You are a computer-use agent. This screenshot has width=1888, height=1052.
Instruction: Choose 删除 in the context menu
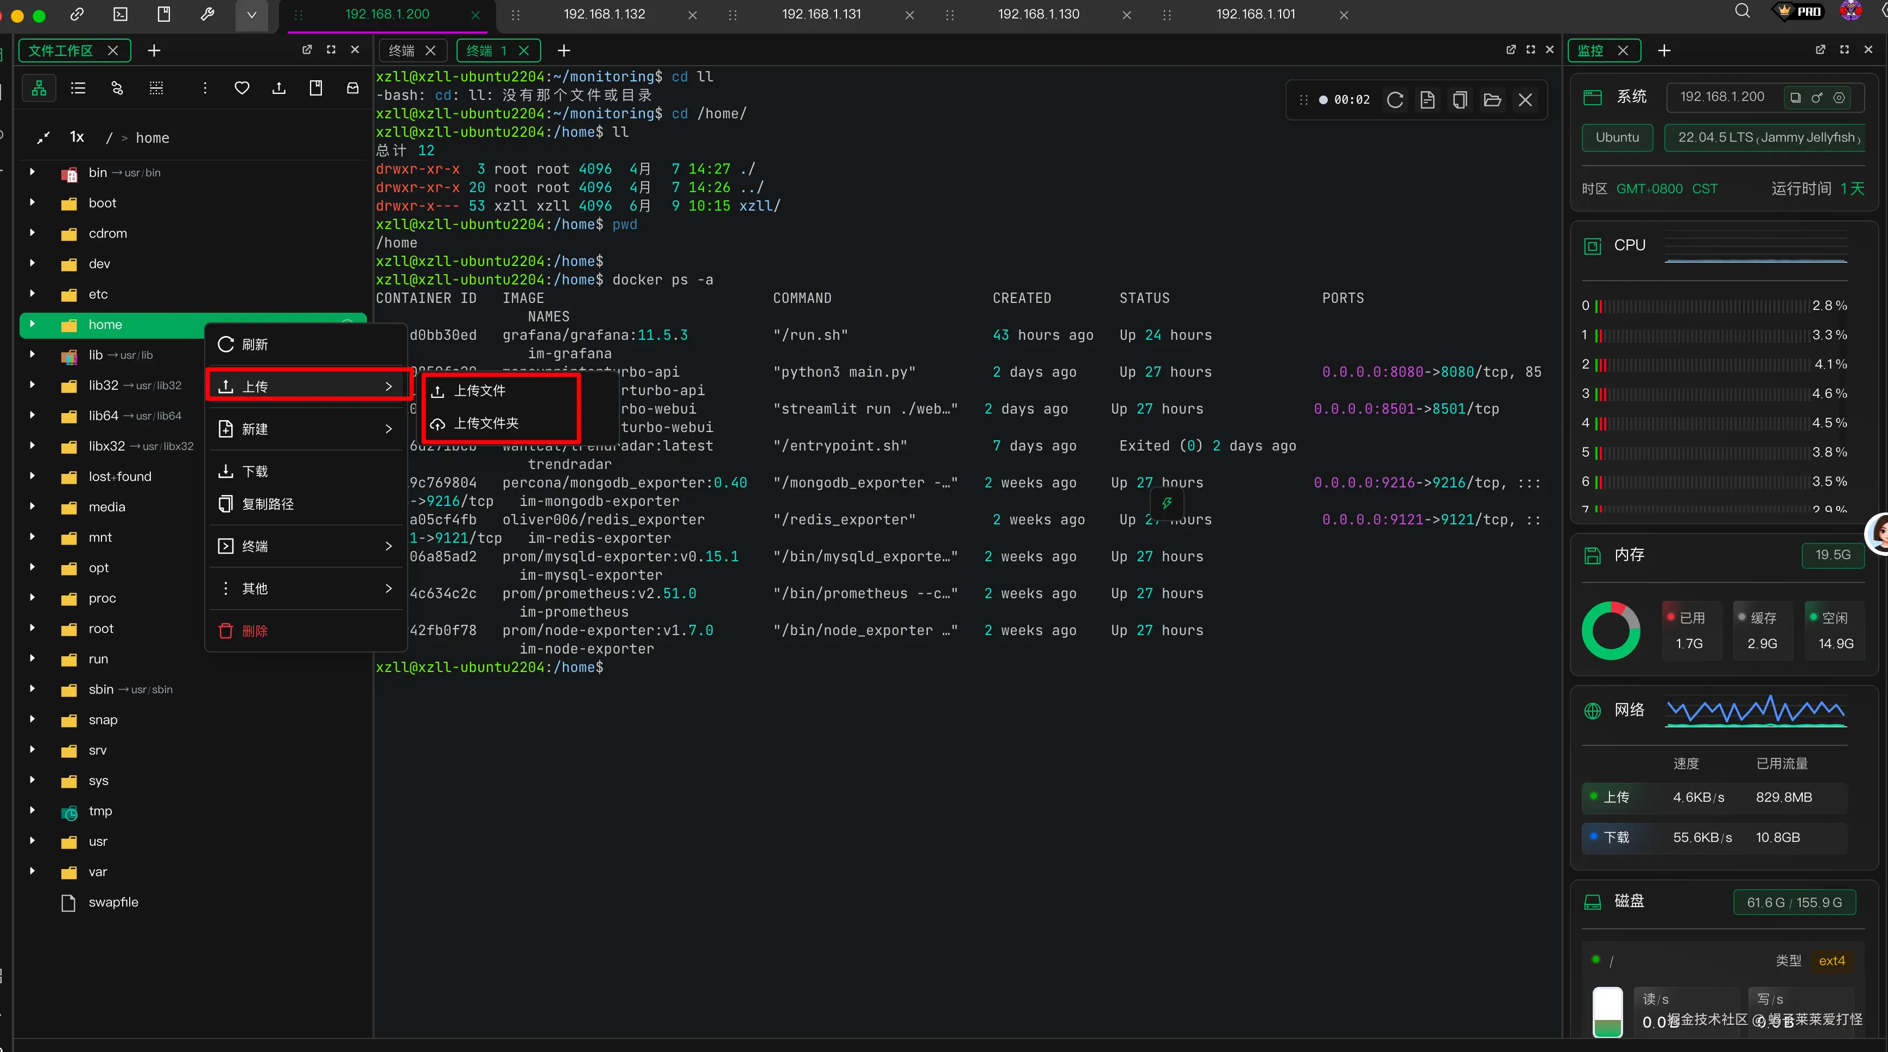coord(306,631)
